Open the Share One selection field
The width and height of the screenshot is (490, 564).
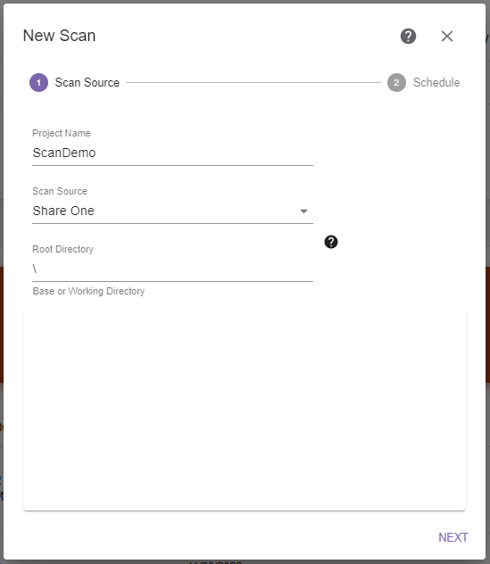pyautogui.click(x=172, y=211)
